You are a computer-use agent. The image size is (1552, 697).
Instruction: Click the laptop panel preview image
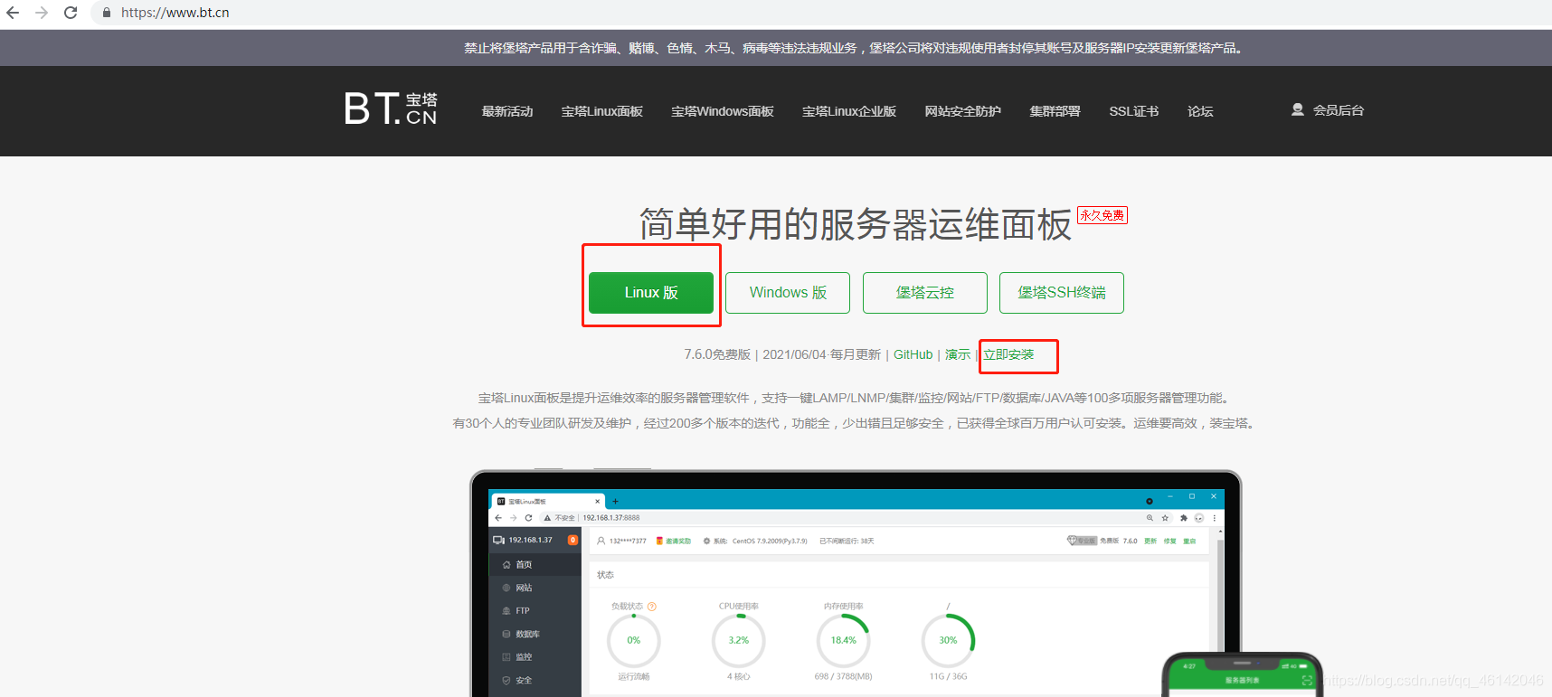(x=856, y=583)
